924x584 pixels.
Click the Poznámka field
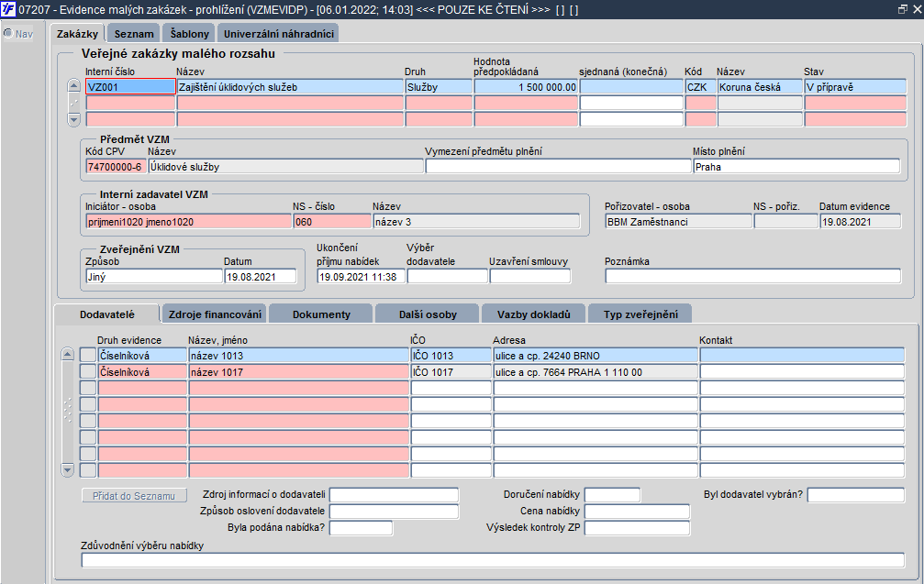click(x=753, y=277)
